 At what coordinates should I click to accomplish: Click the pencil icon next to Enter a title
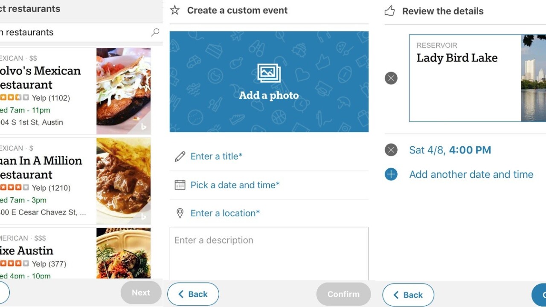pyautogui.click(x=180, y=156)
